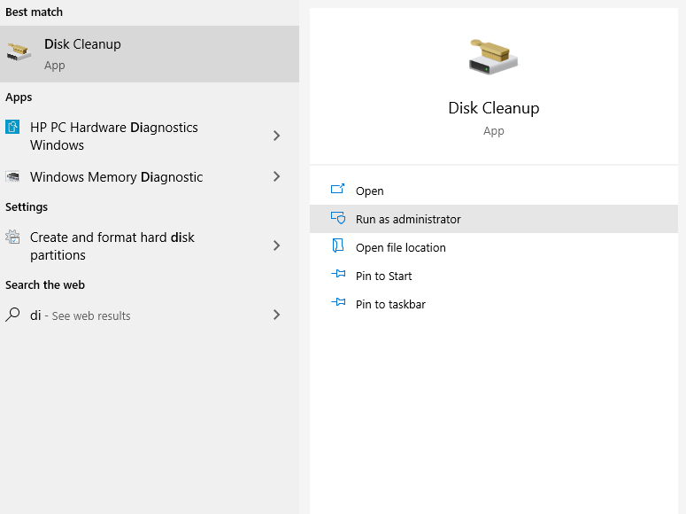Click the large Disk Cleanup icon in preview pane
The width and height of the screenshot is (686, 514).
coord(493,58)
